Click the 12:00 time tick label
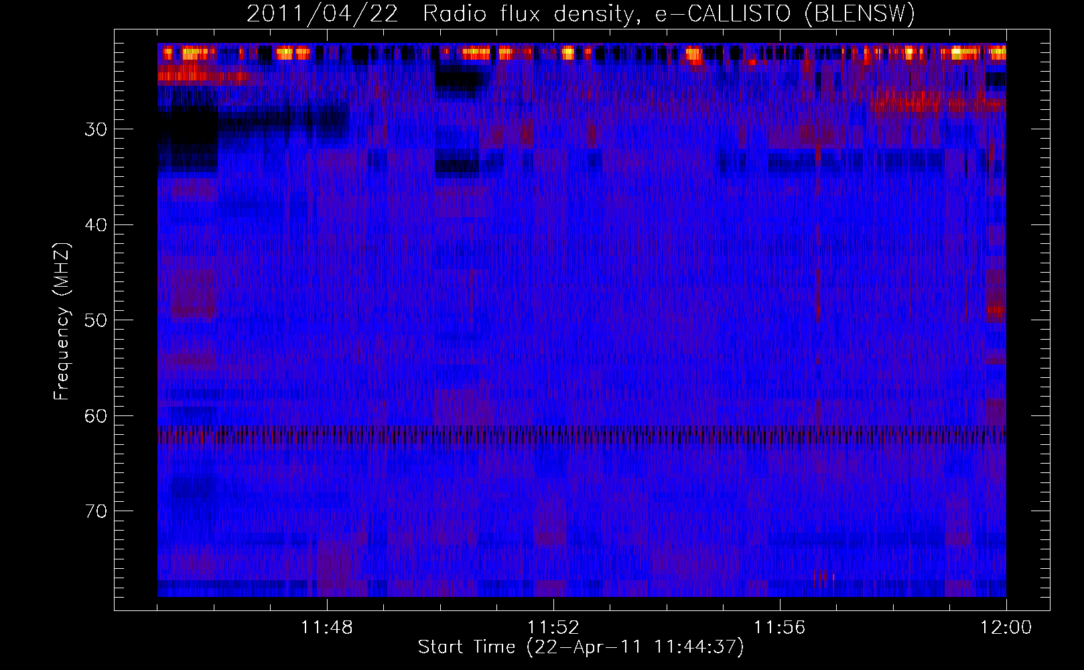The height and width of the screenshot is (670, 1084). (1006, 628)
